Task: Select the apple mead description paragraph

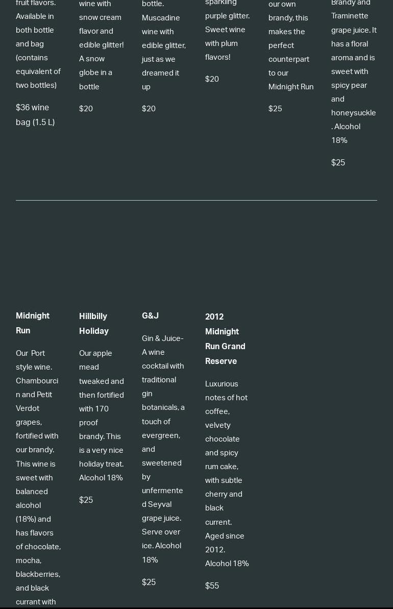Action: [101, 416]
